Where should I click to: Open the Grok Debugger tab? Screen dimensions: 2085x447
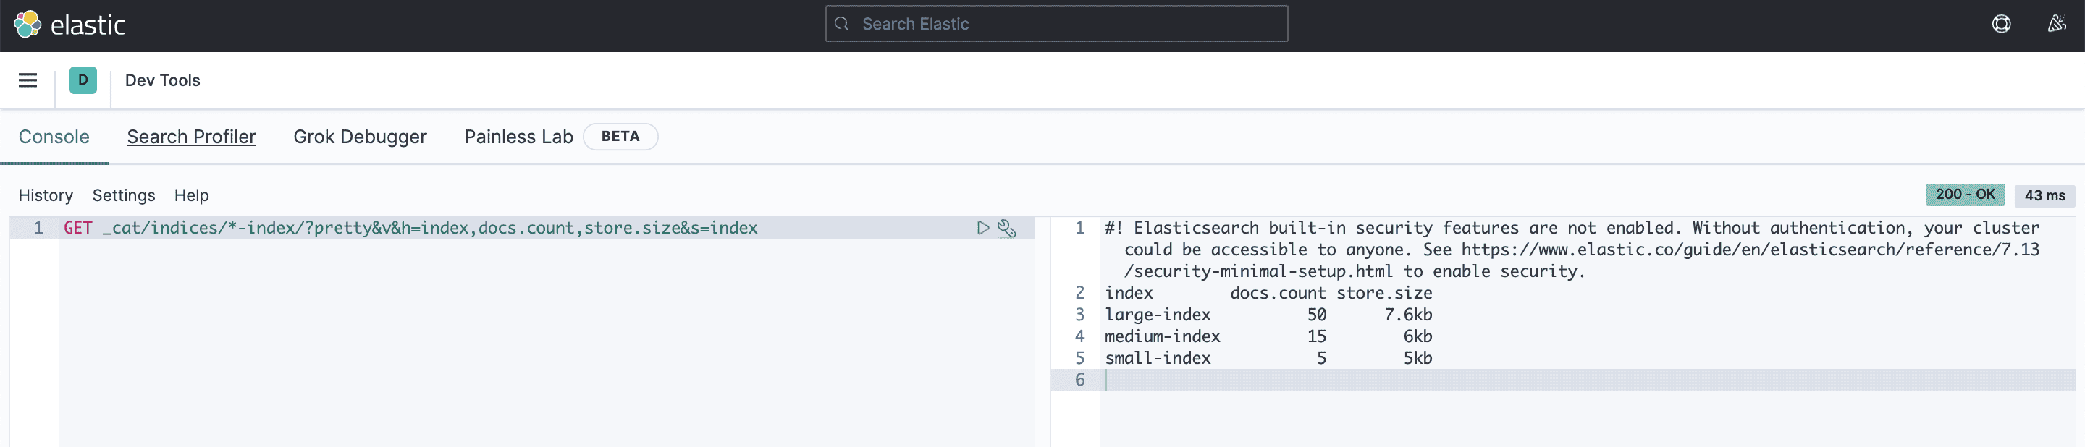click(361, 137)
